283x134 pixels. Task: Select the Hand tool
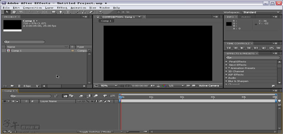[x=14, y=12]
